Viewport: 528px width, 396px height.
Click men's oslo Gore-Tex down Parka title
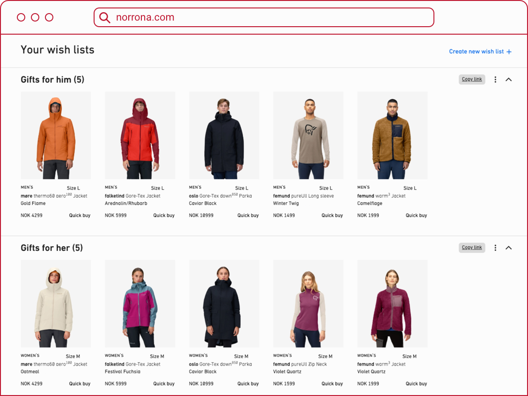[x=220, y=196]
